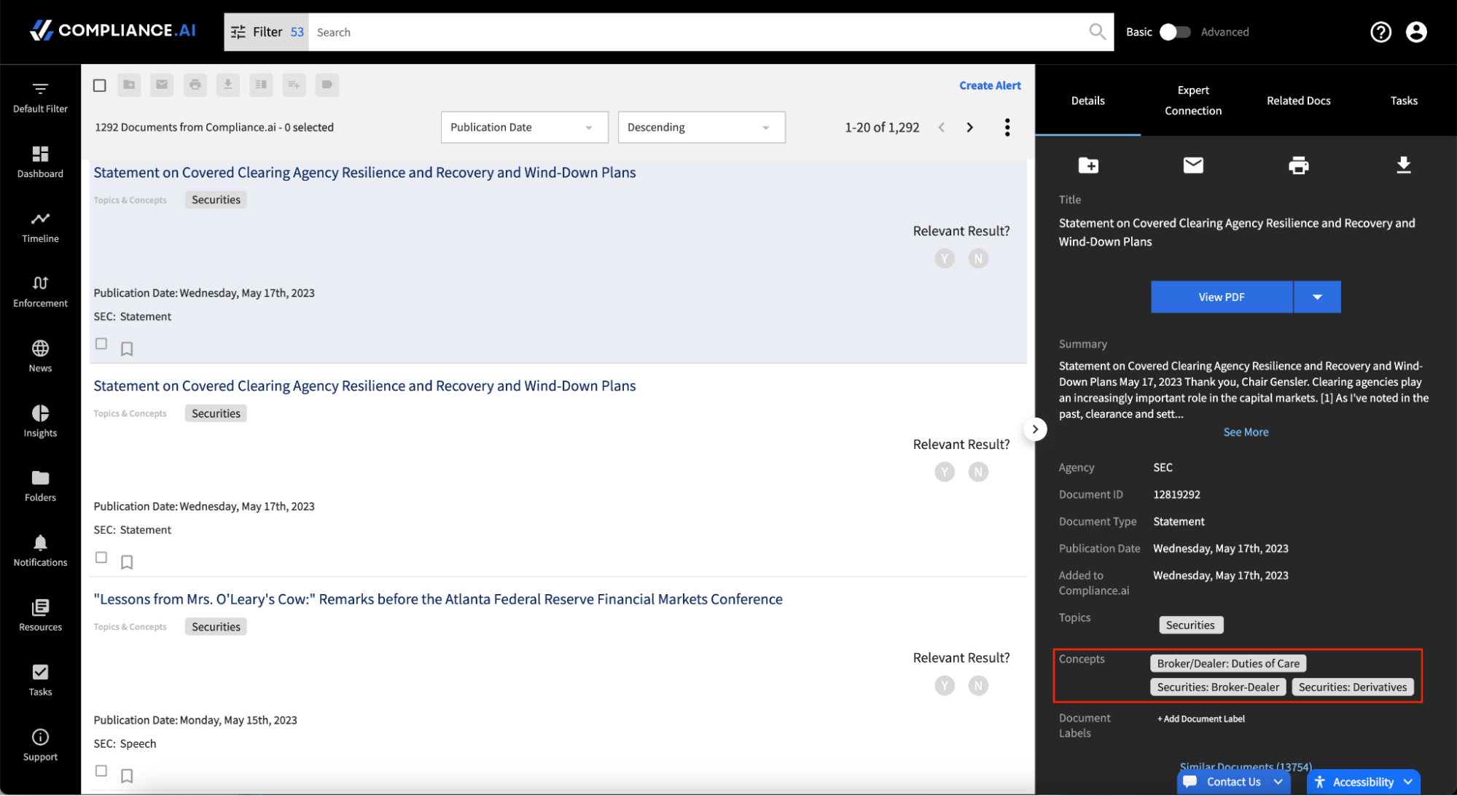Click the Broker/Dealer: Duties of Care tag
This screenshot has width=1457, height=796.
[x=1228, y=663]
